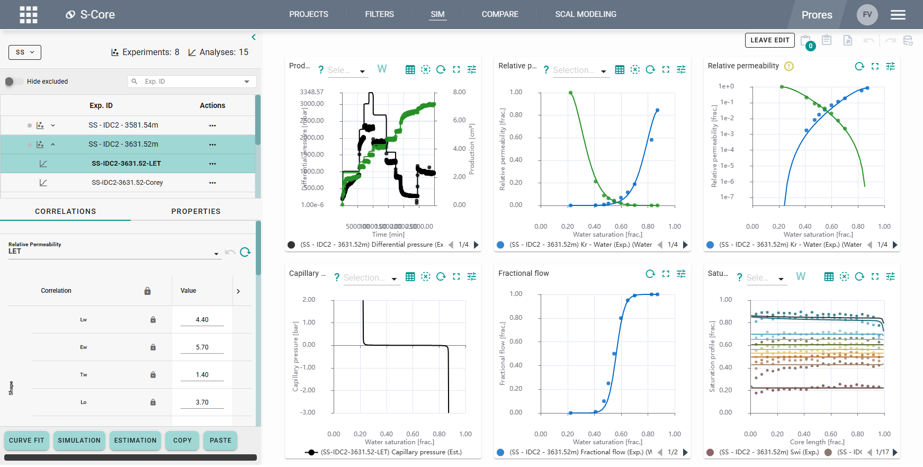Image resolution: width=923 pixels, height=467 pixels.
Task: Expand Production plot to fullscreen
Action: (456, 70)
